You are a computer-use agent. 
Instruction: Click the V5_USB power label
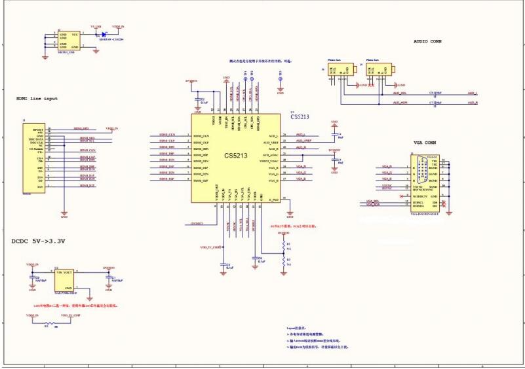(96, 26)
